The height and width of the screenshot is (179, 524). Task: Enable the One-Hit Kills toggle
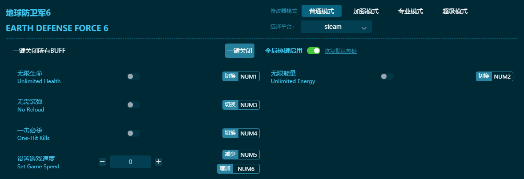coord(133,133)
